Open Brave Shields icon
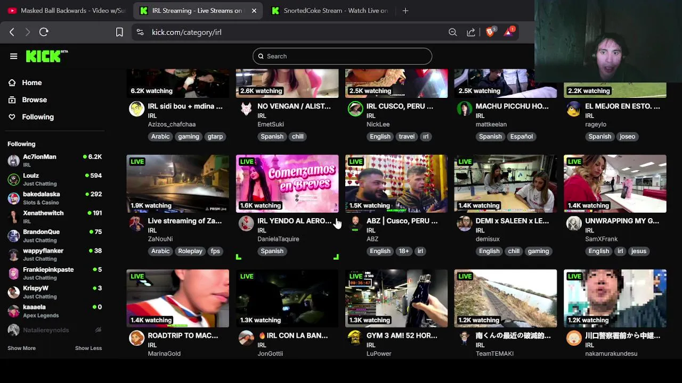 (x=491, y=31)
